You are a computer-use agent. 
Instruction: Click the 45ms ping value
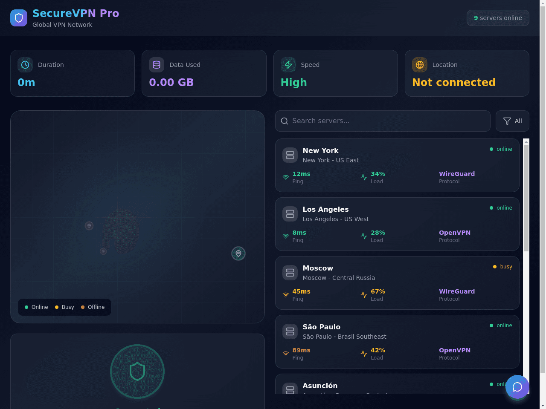pyautogui.click(x=301, y=291)
